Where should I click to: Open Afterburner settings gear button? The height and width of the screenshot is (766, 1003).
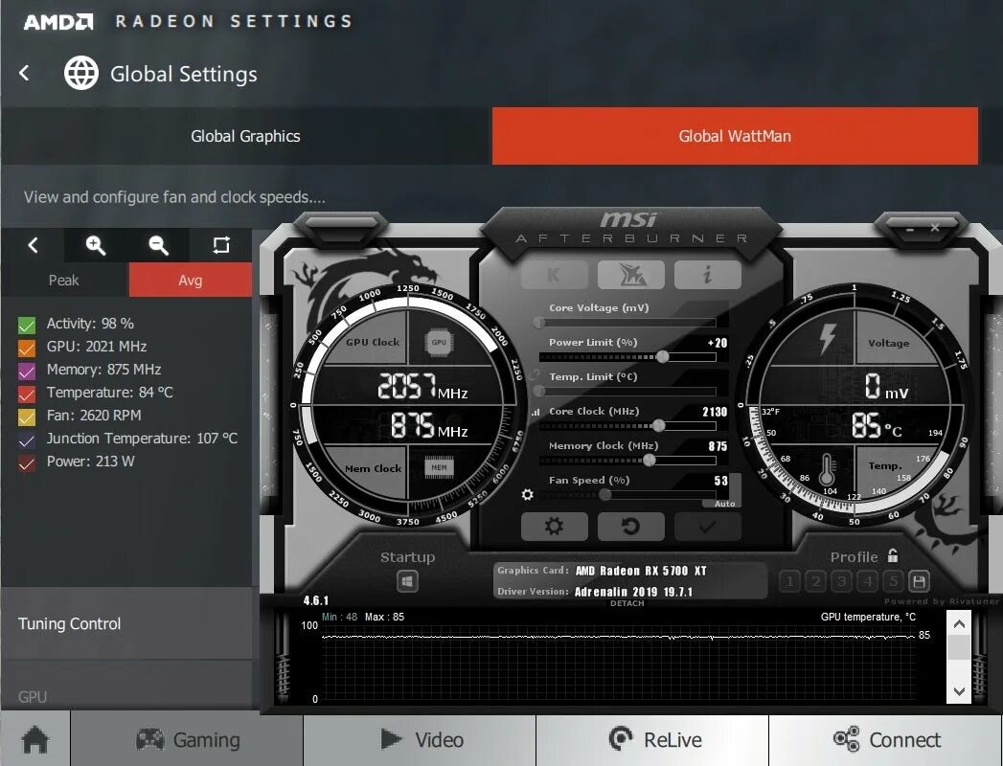(x=554, y=527)
